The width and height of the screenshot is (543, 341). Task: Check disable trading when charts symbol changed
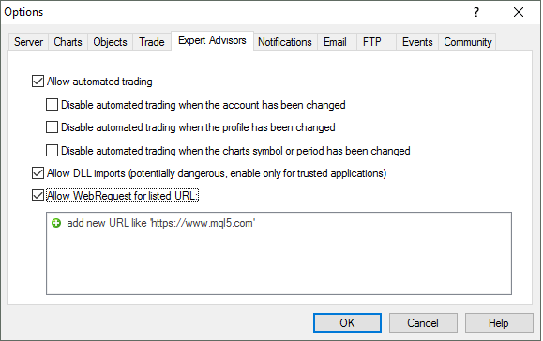[52, 151]
